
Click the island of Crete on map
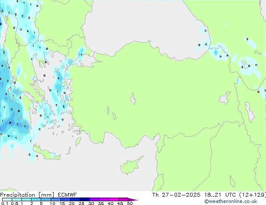47,154
